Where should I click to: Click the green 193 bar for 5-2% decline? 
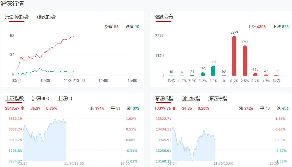tap(203, 74)
